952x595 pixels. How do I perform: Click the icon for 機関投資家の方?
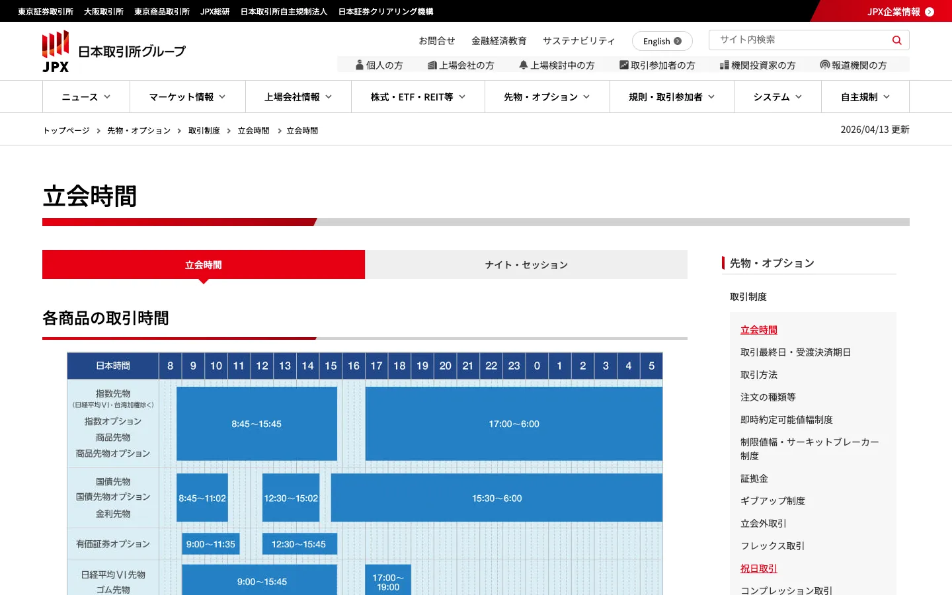(725, 65)
